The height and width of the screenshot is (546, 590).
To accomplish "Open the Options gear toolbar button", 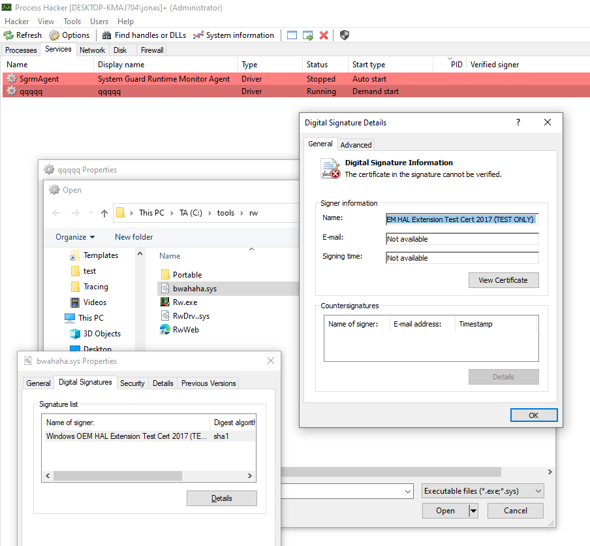I will 69,35.
